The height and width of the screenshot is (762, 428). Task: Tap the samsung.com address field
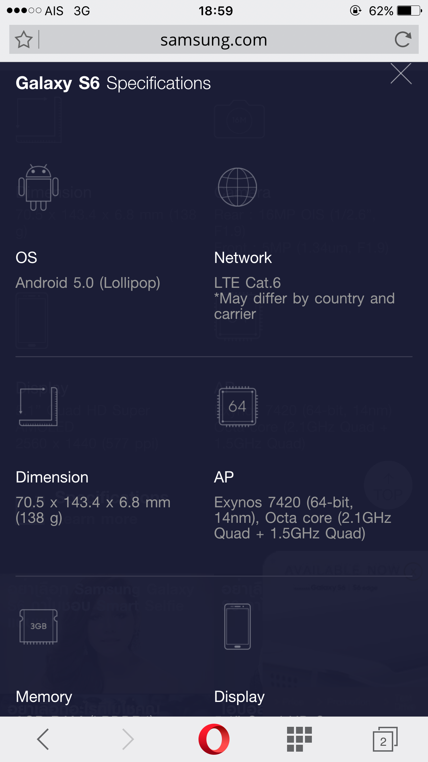click(214, 40)
